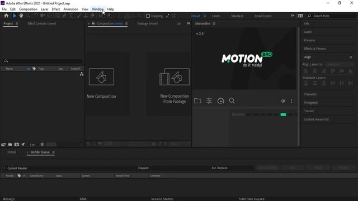Viewport: 358px width, 201px height.
Task: Toggle the Motion Bro sound speaker icon
Action: click(x=282, y=101)
